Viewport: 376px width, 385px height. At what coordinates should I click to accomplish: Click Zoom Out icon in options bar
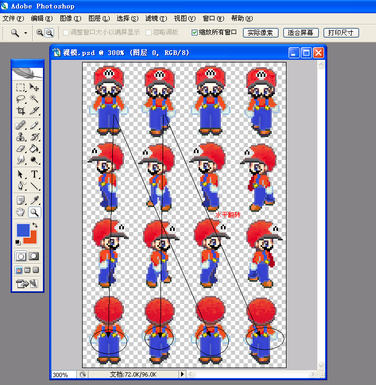(x=49, y=32)
